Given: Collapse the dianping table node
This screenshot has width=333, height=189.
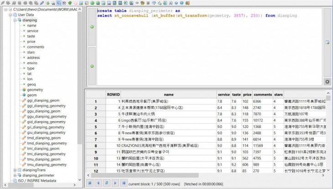Looking at the screenshot, I should click(14, 20).
